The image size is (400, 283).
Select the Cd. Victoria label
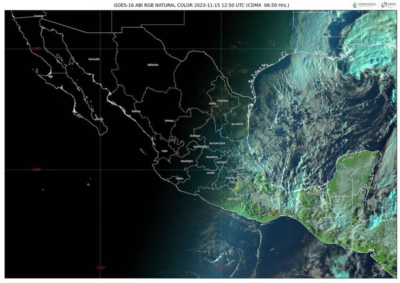(237, 124)
